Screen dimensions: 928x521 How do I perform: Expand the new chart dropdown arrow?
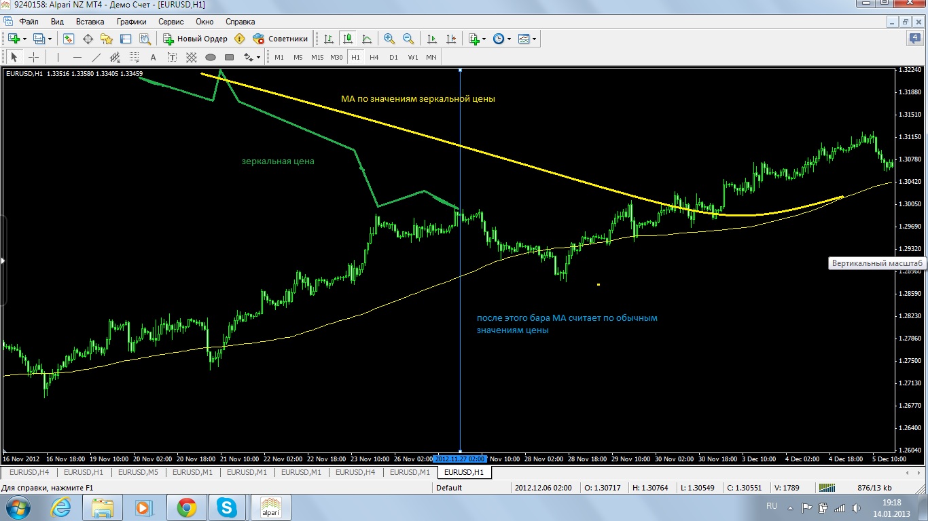(x=24, y=39)
